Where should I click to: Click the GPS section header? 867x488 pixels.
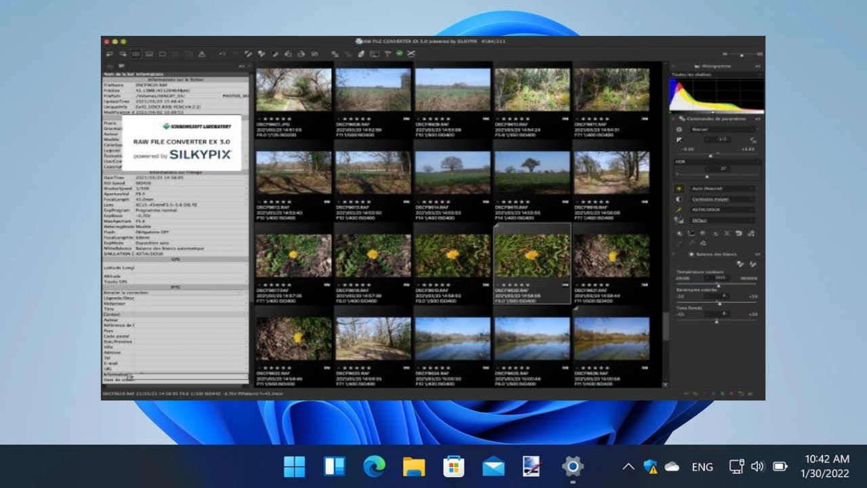(x=176, y=259)
